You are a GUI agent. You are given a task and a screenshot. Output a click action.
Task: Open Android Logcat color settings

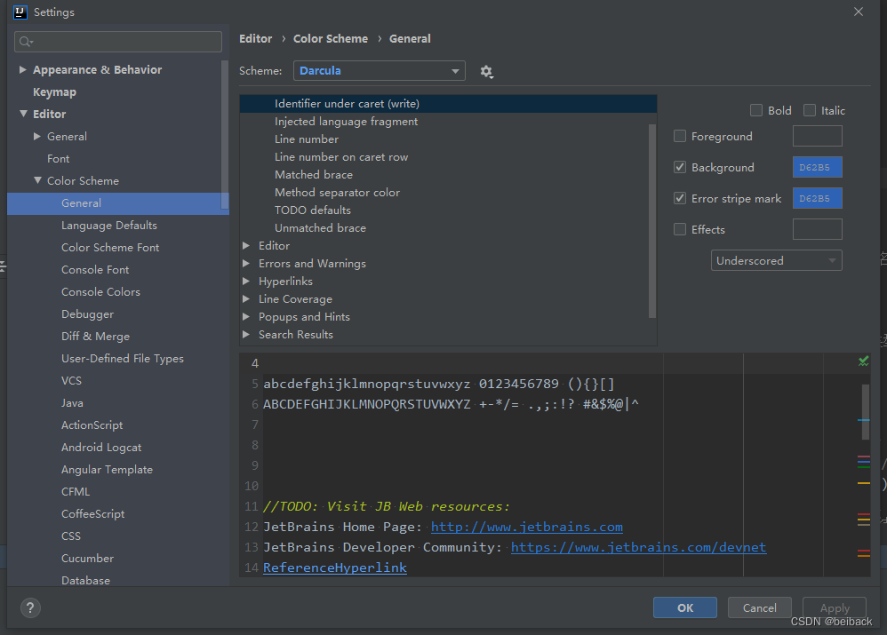(x=101, y=448)
